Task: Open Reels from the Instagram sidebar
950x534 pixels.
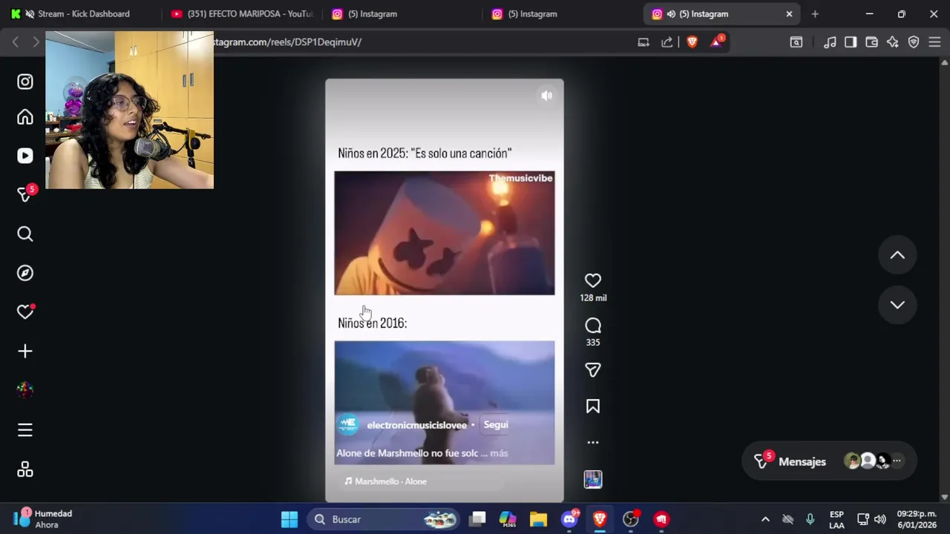Action: click(25, 156)
